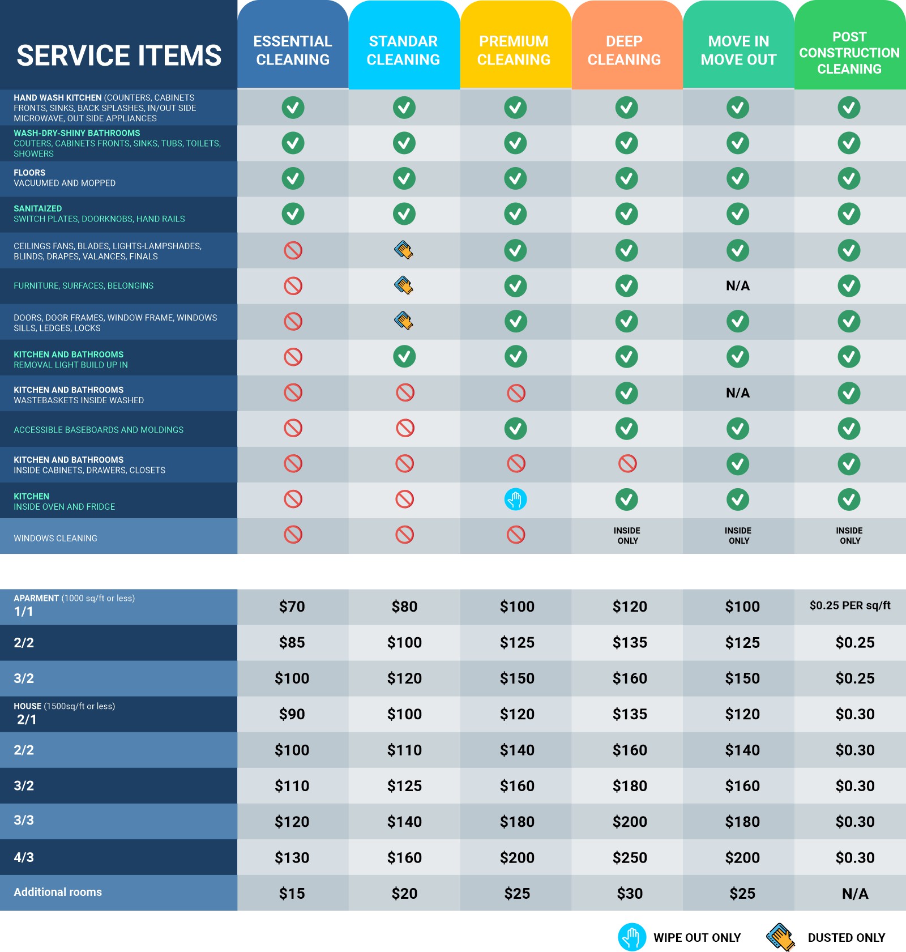The height and width of the screenshot is (952, 906).
Task: Click the dusted-only glove icon in ceiling fans row
Action: (404, 250)
